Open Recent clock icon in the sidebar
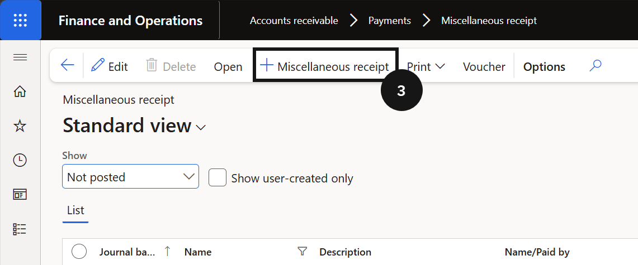This screenshot has height=265, width=638. 20,160
